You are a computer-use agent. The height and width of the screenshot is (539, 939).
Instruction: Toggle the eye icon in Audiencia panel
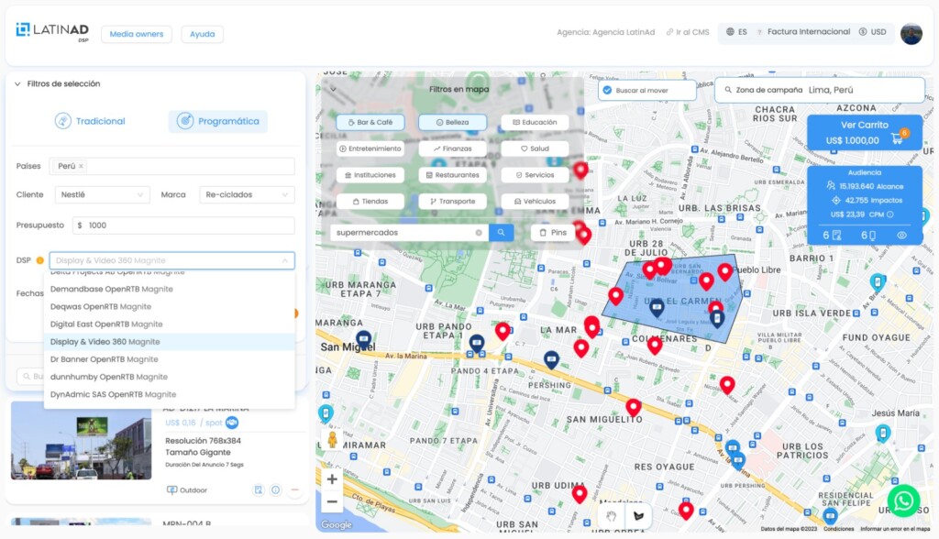[901, 236]
